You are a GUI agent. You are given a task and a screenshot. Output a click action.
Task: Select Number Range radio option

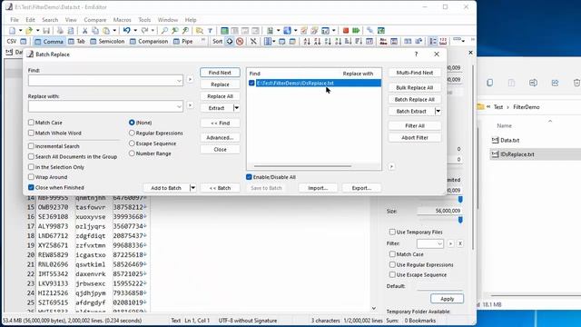[x=132, y=154]
